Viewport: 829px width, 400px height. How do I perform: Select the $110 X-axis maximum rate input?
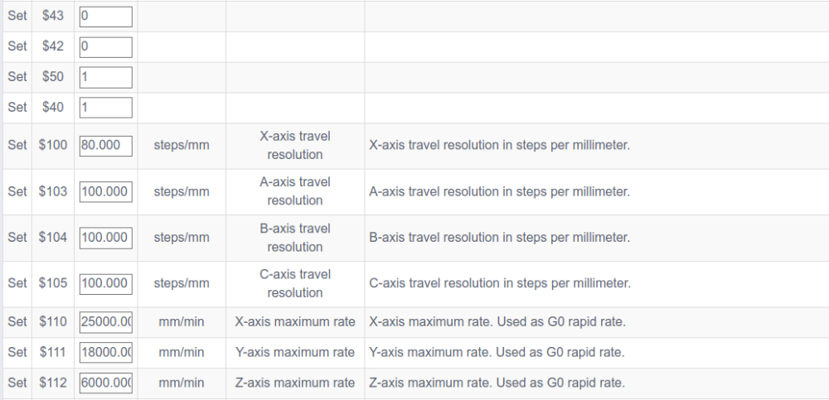pyautogui.click(x=106, y=322)
